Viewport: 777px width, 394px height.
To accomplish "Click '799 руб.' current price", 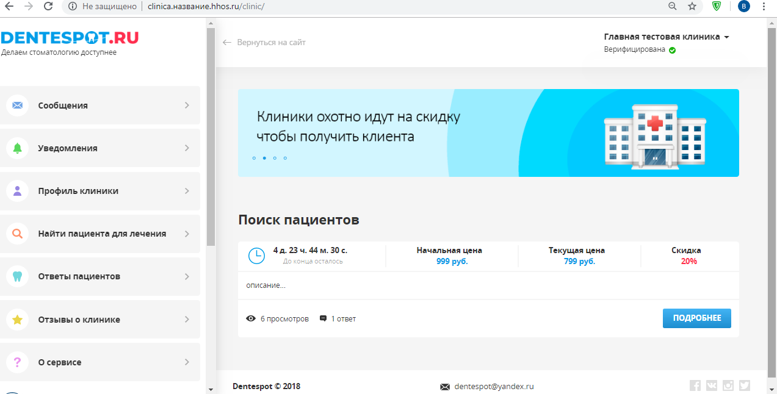I will click(579, 262).
